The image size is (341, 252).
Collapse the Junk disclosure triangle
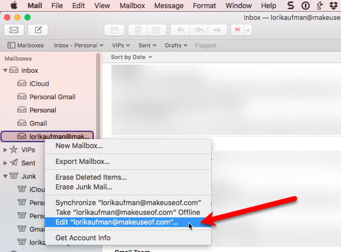tap(5, 176)
